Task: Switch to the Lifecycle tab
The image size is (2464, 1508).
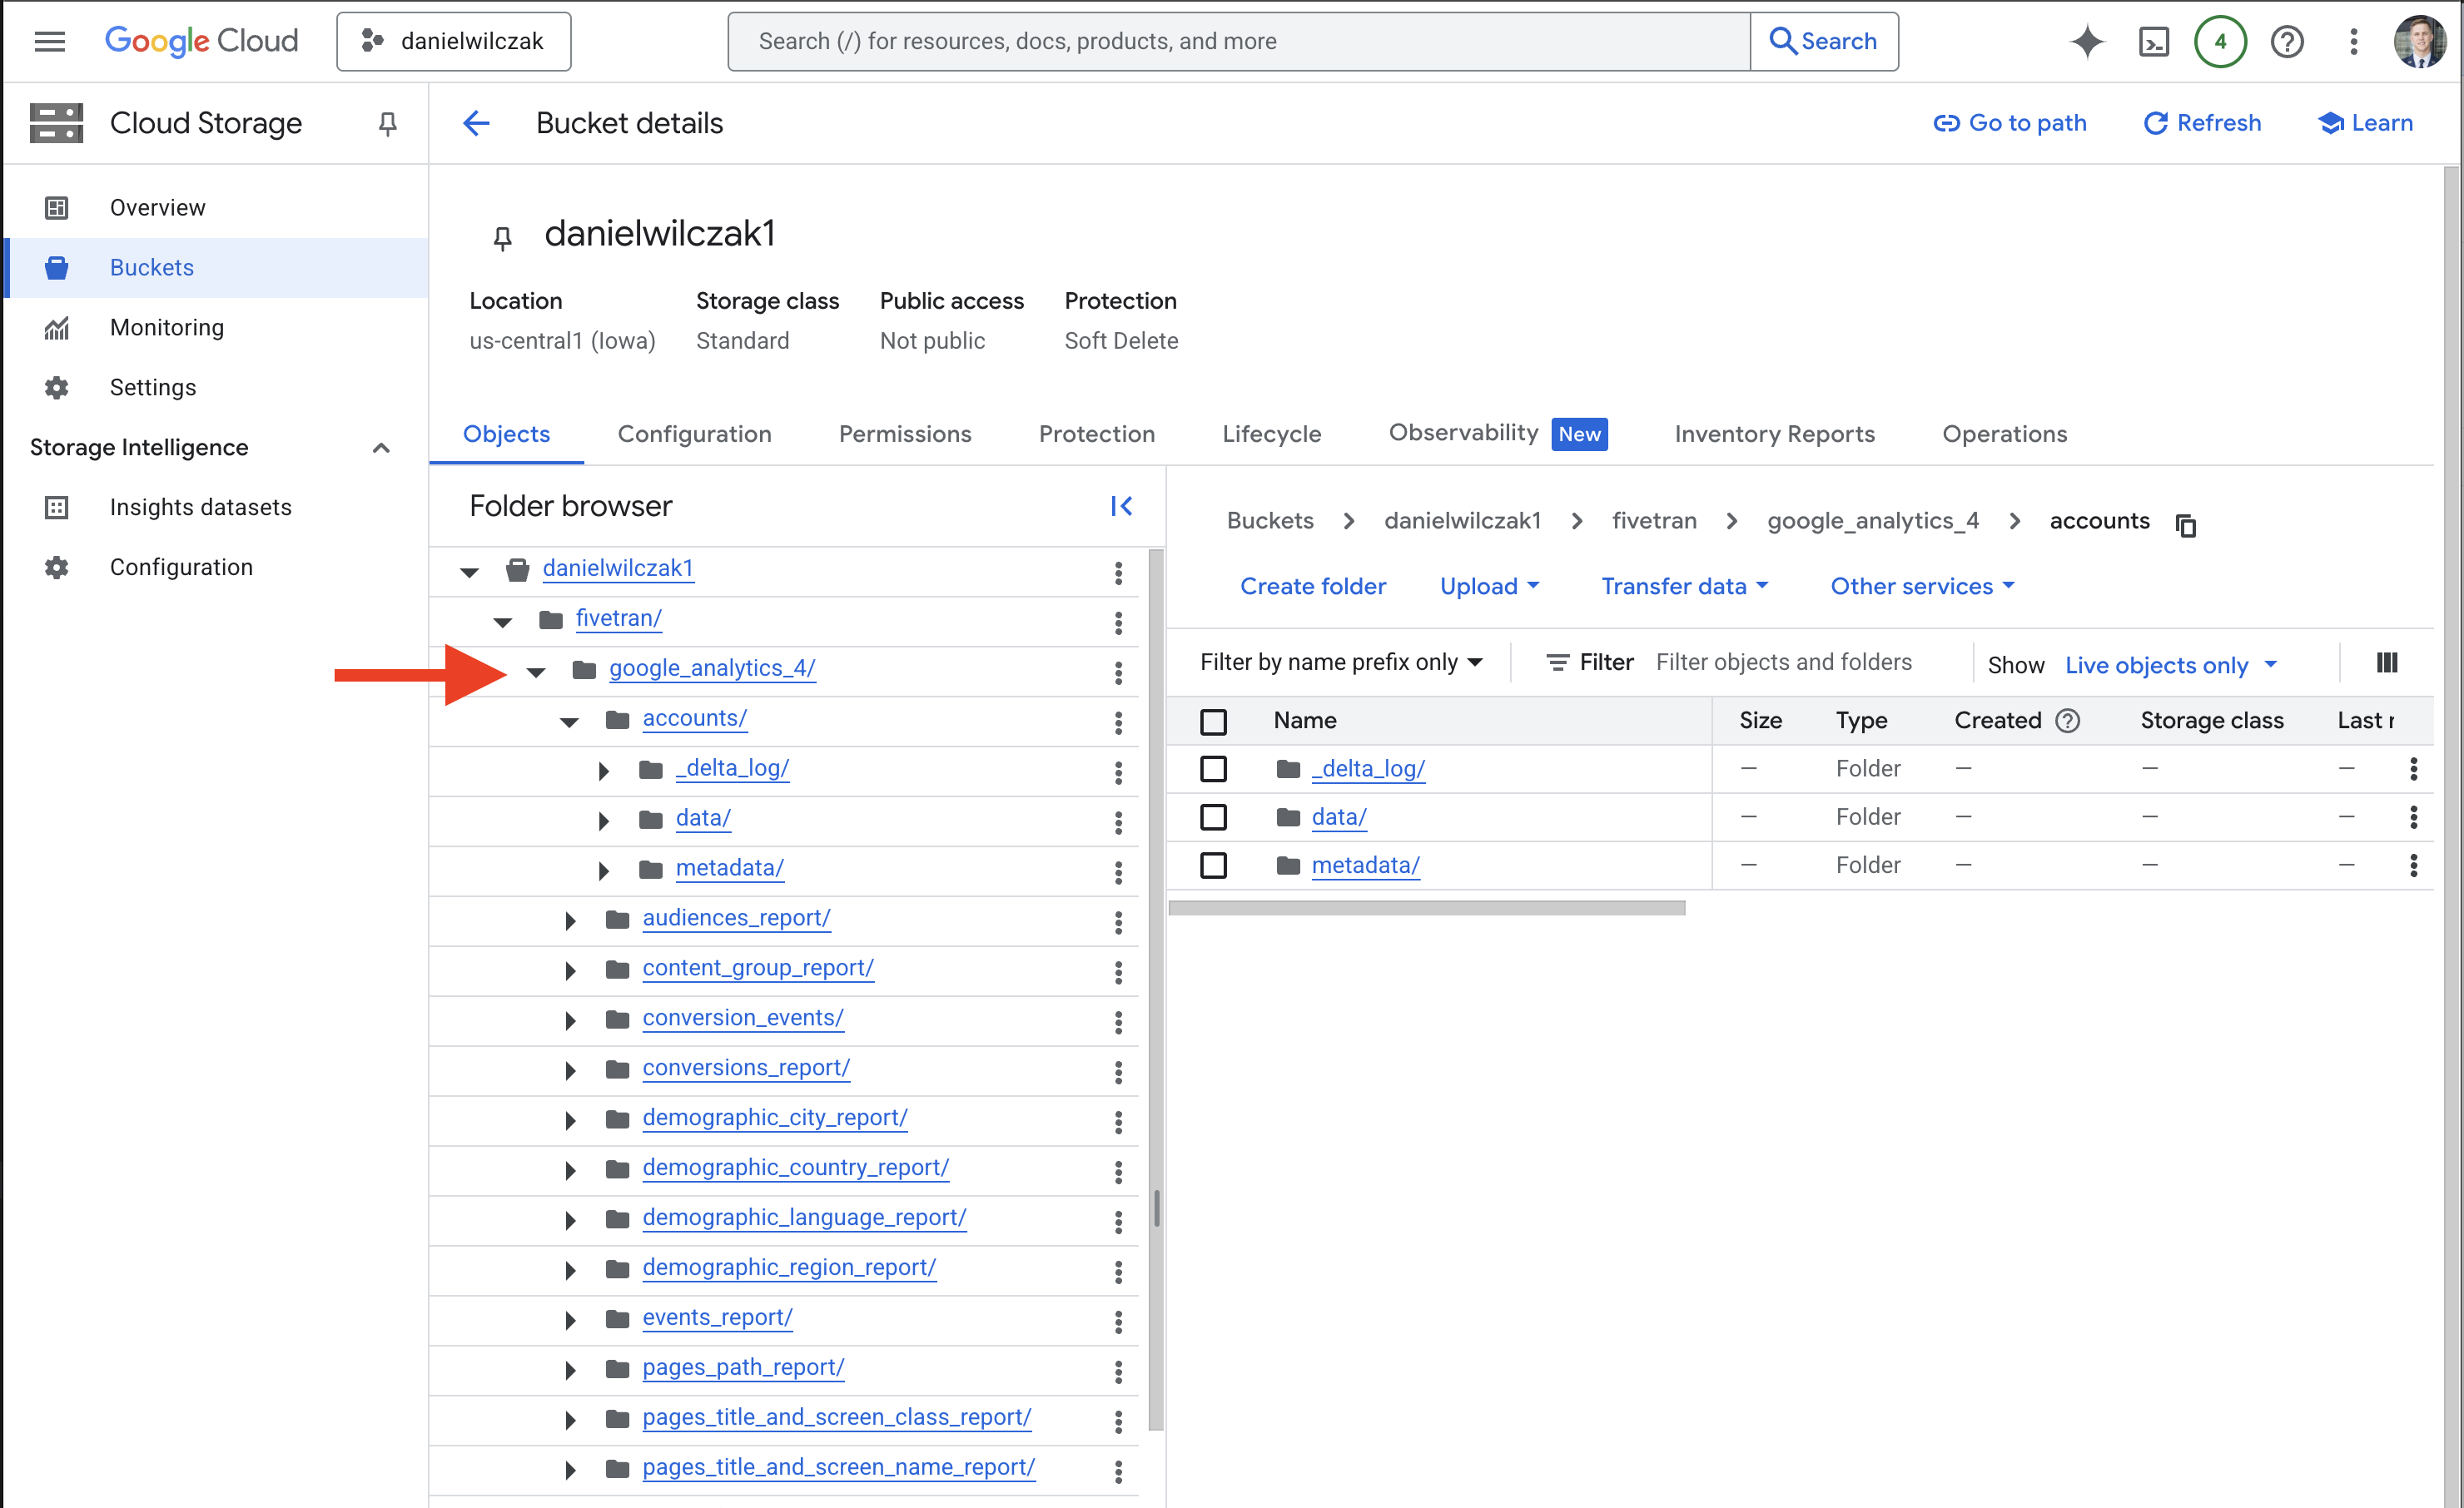Action: pyautogui.click(x=1271, y=434)
